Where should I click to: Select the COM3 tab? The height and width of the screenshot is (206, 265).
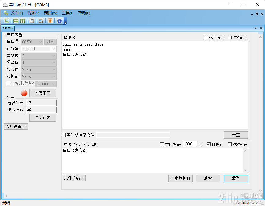tap(8, 28)
